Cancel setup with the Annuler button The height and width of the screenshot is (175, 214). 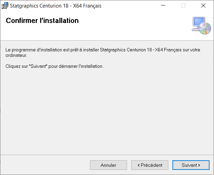[x=108, y=165]
